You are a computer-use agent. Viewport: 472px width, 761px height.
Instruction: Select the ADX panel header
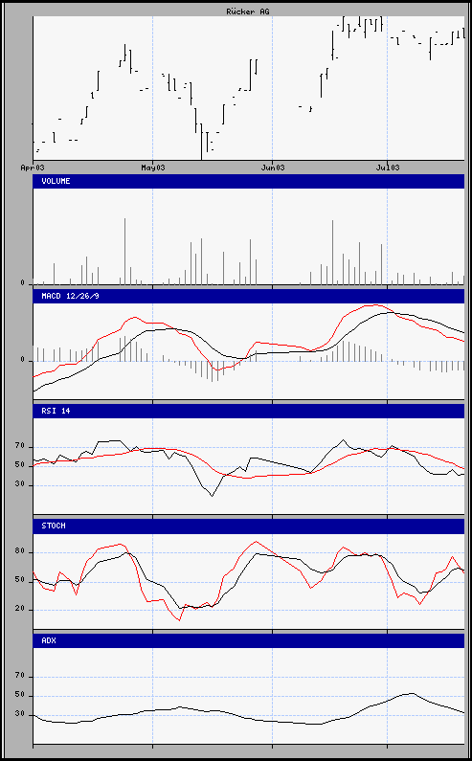click(249, 640)
